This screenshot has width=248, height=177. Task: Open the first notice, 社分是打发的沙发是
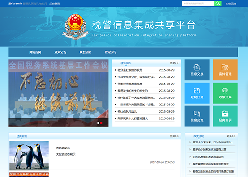click(x=130, y=70)
